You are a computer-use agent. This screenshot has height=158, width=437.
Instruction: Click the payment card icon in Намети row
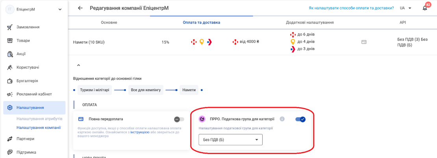click(364, 42)
